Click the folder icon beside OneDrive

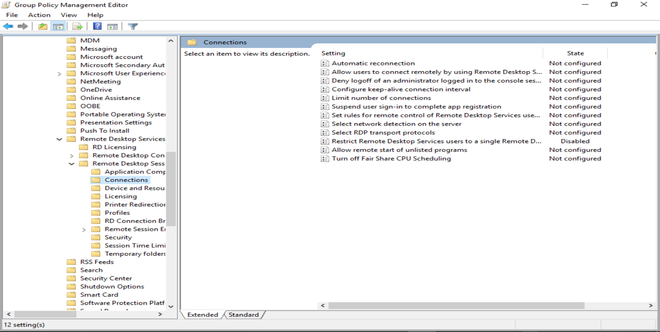[71, 90]
